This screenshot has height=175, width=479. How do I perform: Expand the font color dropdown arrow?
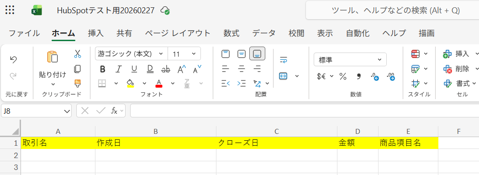pos(173,83)
